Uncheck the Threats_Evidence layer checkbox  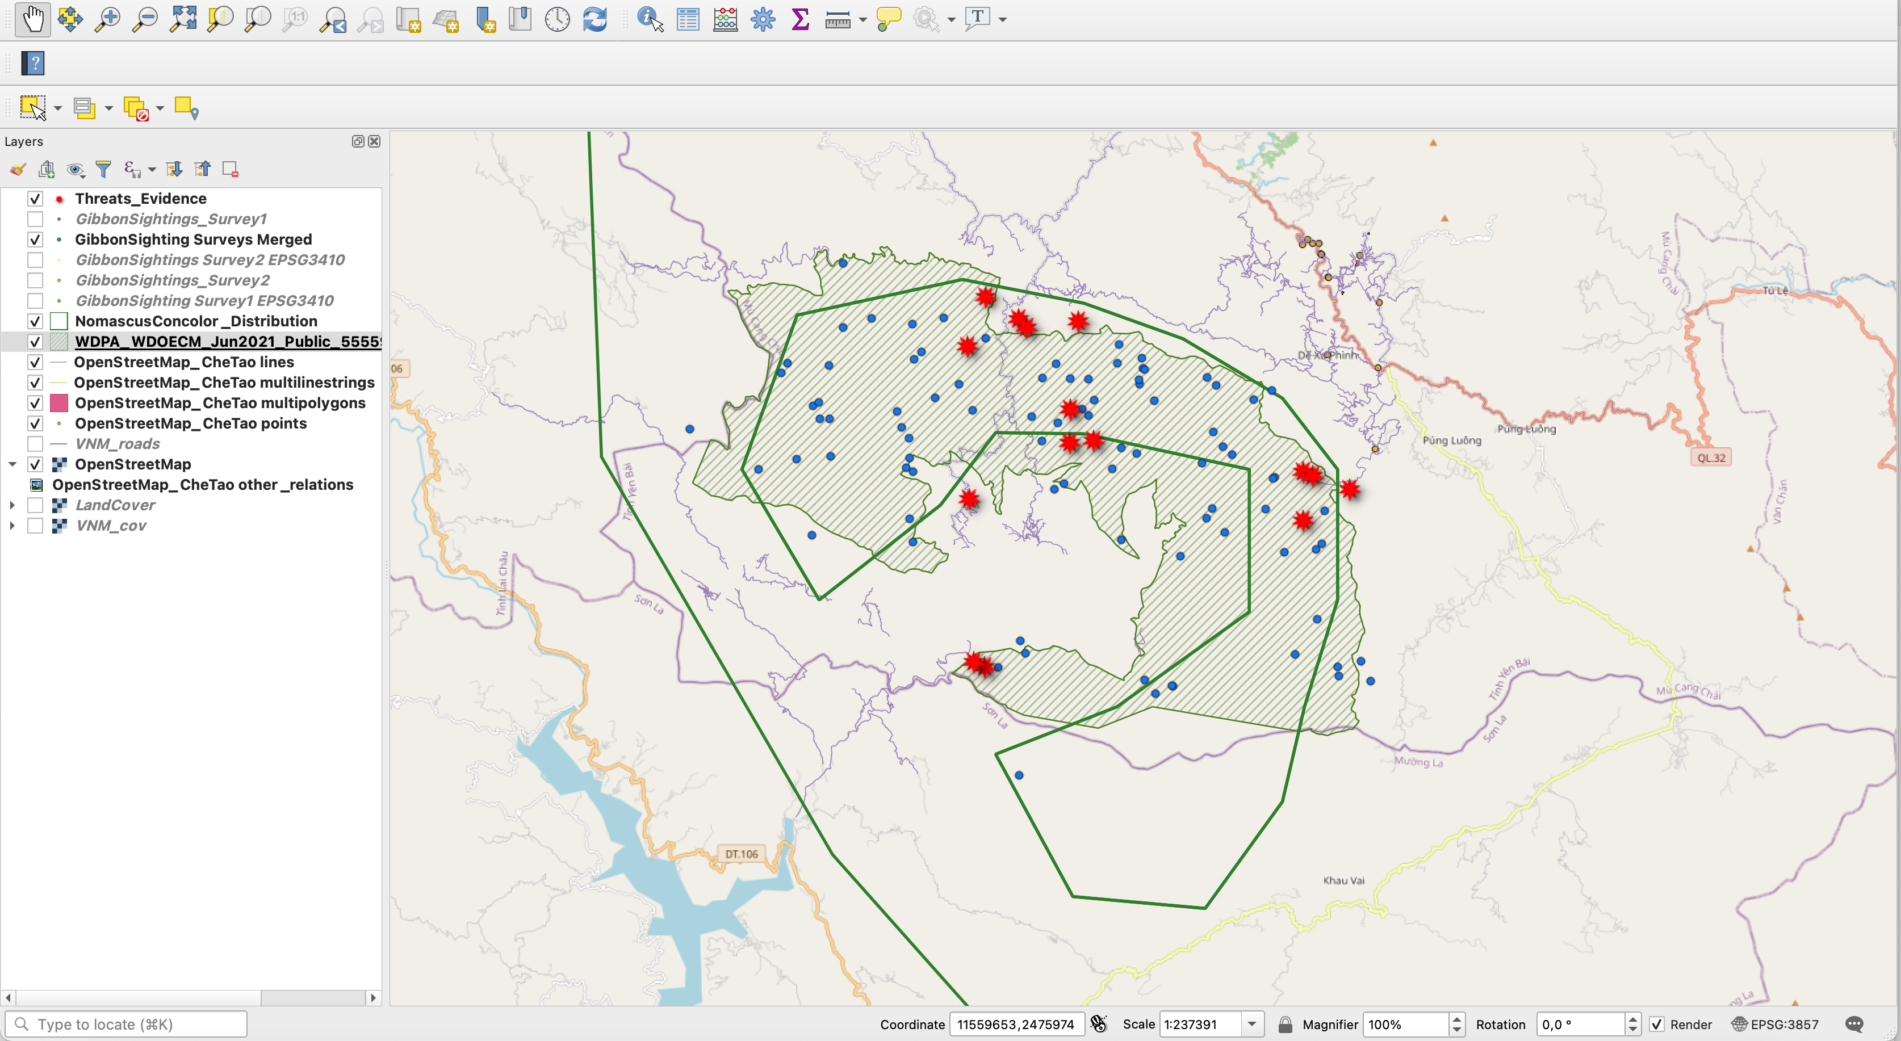[35, 199]
